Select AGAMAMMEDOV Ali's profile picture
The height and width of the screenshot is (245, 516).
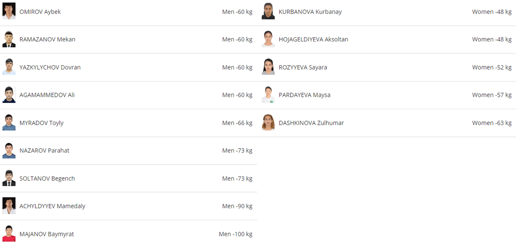tap(9, 94)
